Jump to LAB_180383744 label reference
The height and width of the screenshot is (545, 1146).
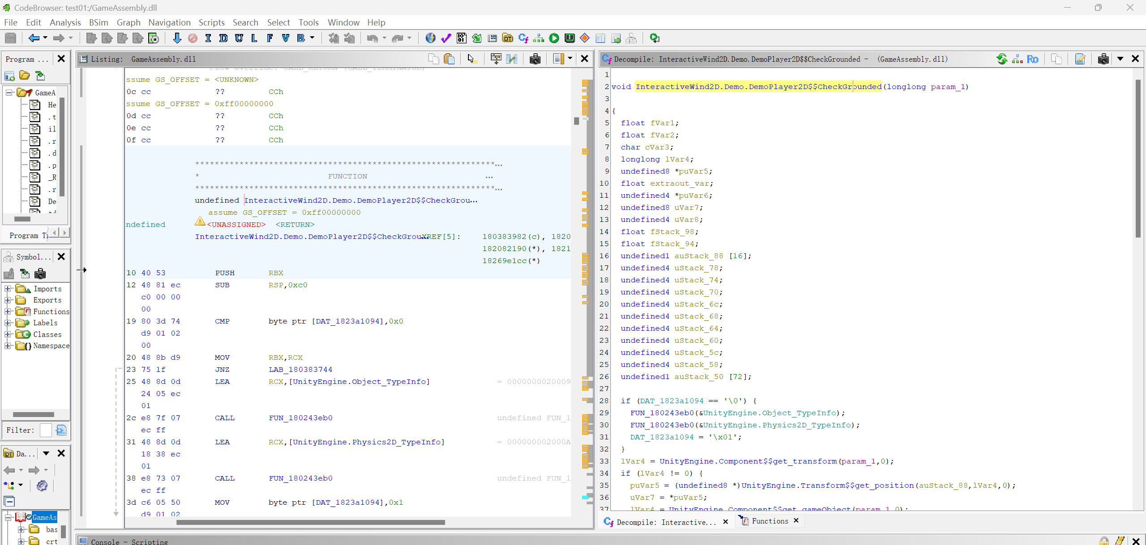click(x=300, y=370)
